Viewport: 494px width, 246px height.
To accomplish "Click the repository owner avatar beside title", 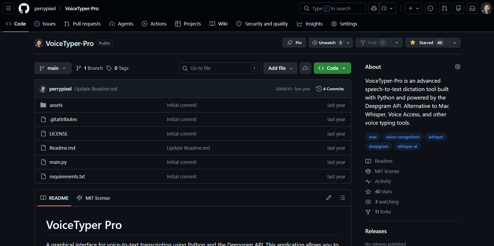I will (x=39, y=43).
